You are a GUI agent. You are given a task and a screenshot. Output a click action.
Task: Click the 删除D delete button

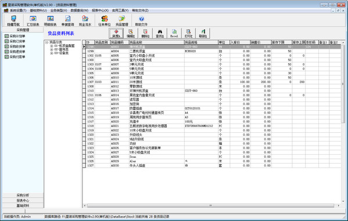pyautogui.click(x=145, y=33)
